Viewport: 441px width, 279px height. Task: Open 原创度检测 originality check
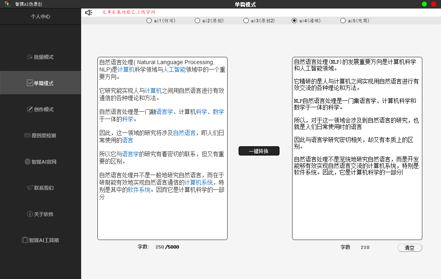pos(41,135)
